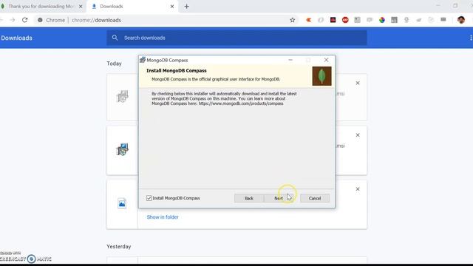Click the Today heading text
The height and width of the screenshot is (266, 473).
coord(114,64)
